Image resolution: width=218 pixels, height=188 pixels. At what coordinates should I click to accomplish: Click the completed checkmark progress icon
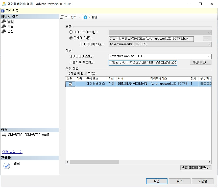click(x=7, y=166)
